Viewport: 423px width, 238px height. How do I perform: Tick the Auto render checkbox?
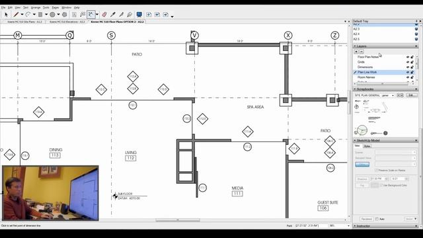pos(377,219)
